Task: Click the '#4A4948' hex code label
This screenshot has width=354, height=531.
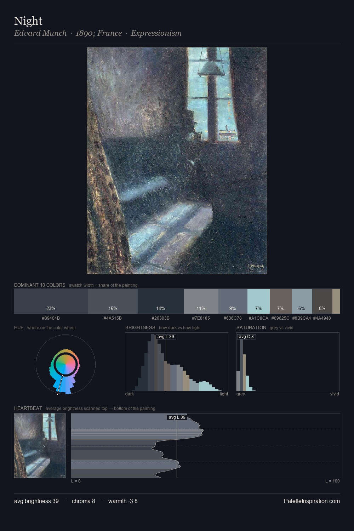Action: click(x=322, y=318)
